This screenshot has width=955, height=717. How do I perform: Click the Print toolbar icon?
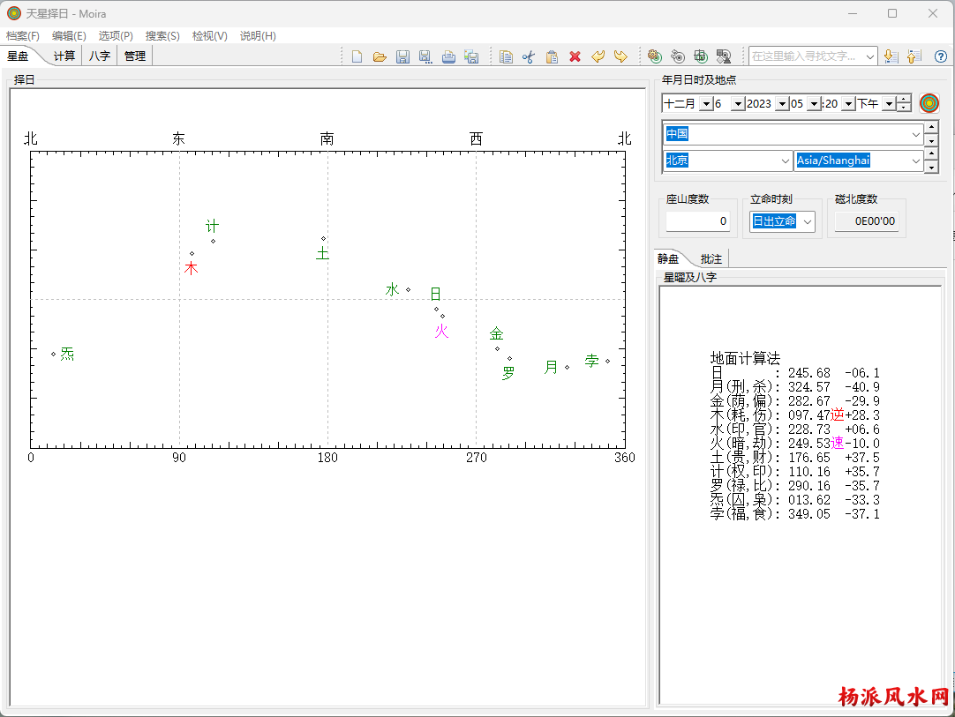[x=448, y=56]
